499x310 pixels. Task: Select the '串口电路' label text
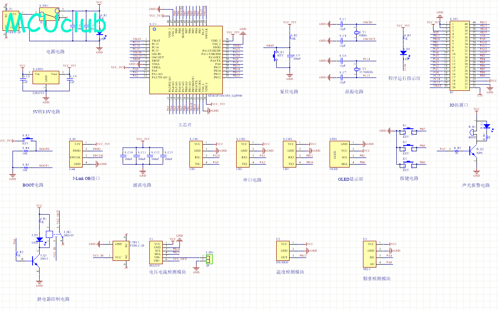[x=252, y=180]
